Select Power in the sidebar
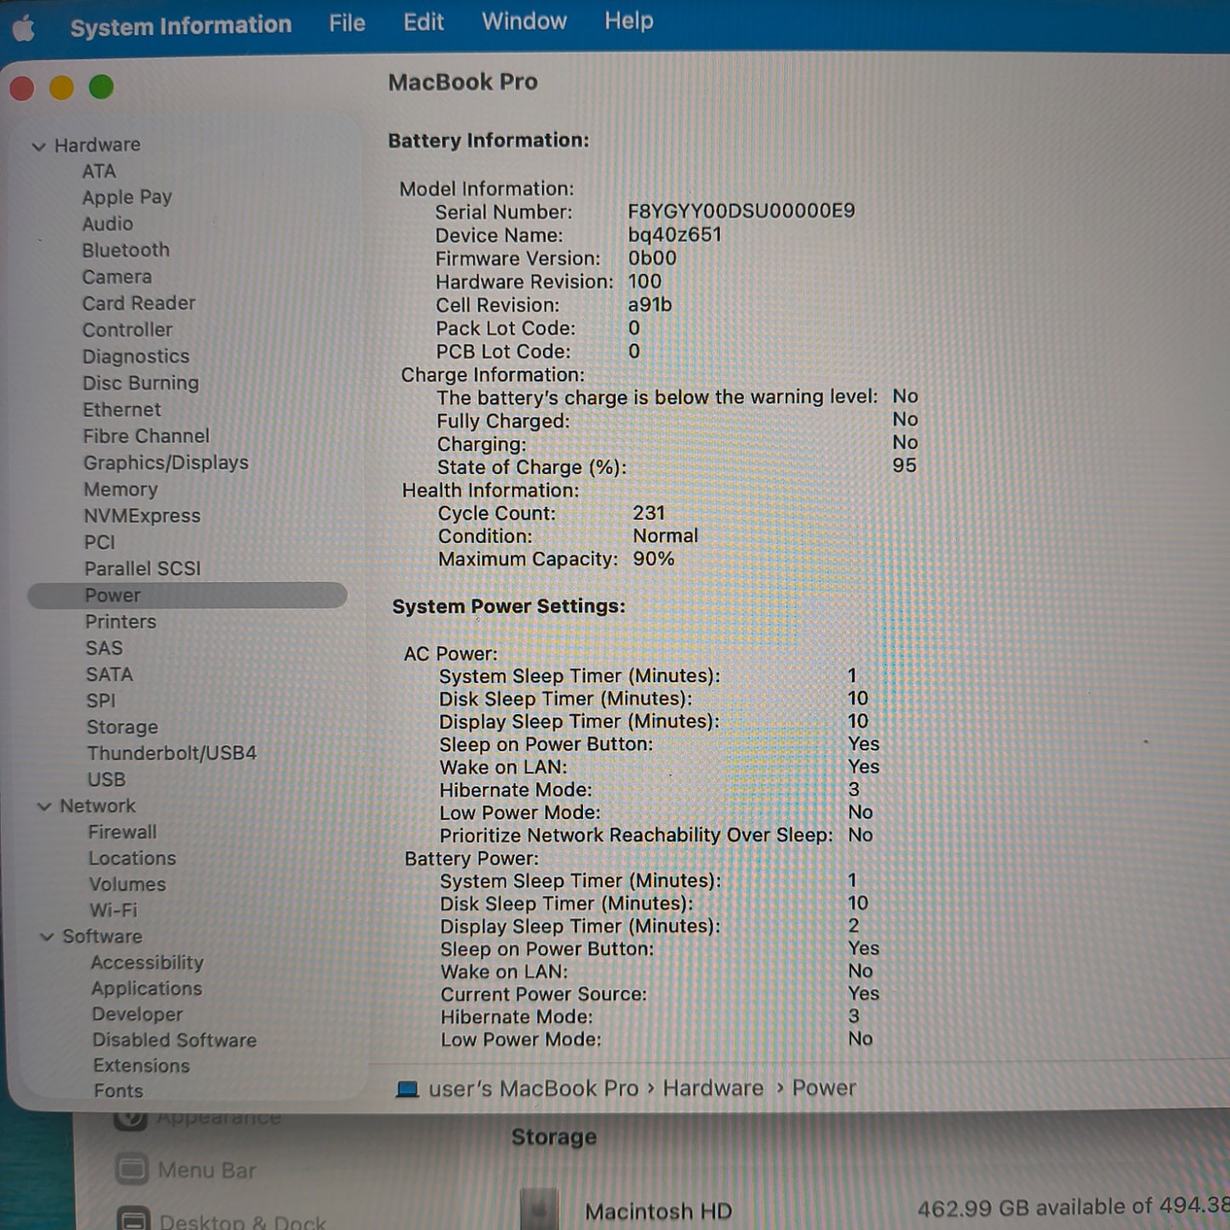The width and height of the screenshot is (1230, 1230). coord(112,595)
